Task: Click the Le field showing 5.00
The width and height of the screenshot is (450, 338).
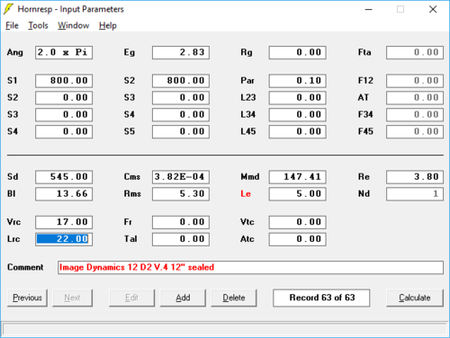Action: click(x=297, y=194)
